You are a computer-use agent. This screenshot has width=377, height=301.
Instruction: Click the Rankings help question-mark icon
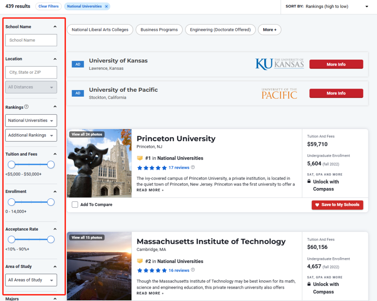tap(27, 107)
